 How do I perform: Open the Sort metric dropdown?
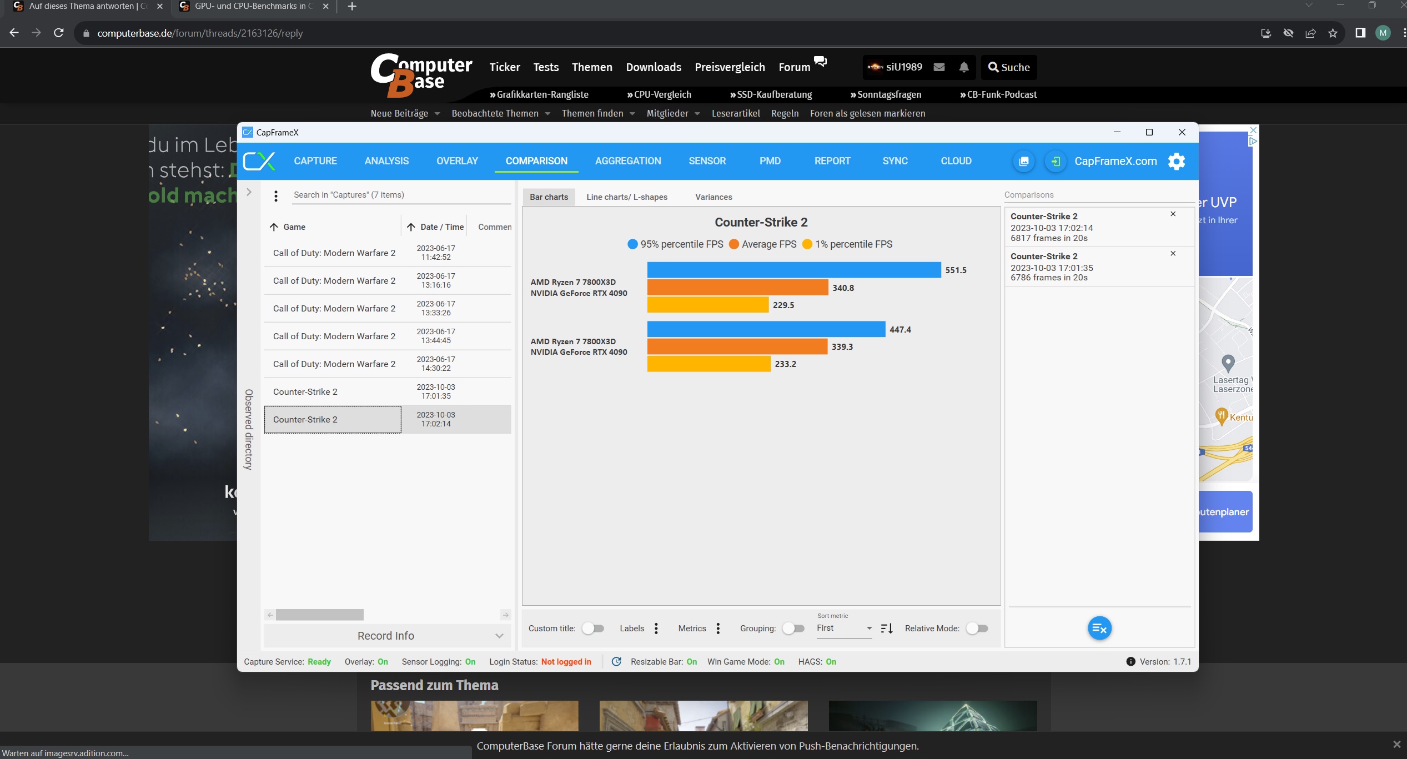click(844, 628)
